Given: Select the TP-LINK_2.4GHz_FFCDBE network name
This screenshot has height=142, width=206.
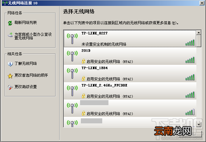Looking at the screenshot, I should coord(104,85).
